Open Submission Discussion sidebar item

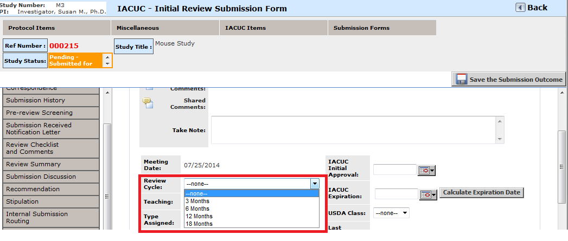pos(50,177)
